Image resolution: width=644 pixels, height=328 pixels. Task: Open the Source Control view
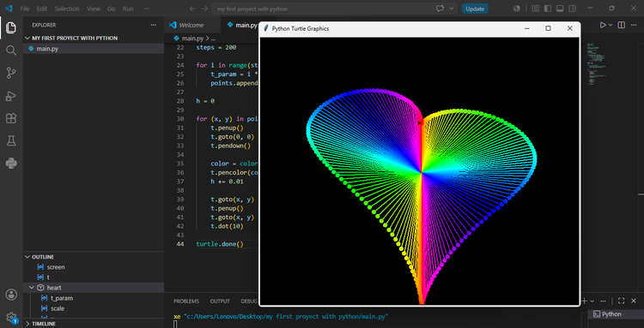[x=11, y=74]
